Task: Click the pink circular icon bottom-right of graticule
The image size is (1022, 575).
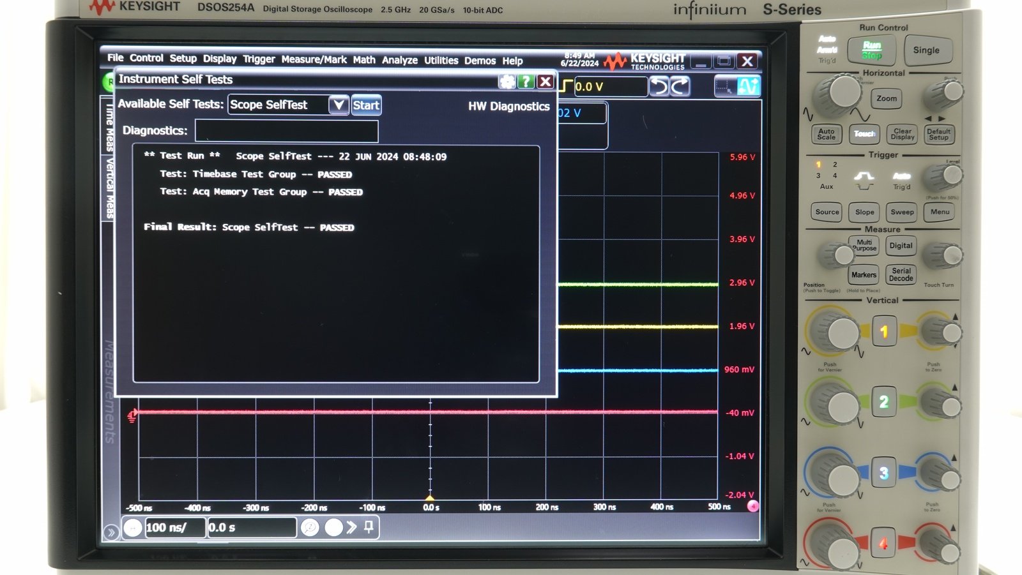Action: coord(753,506)
